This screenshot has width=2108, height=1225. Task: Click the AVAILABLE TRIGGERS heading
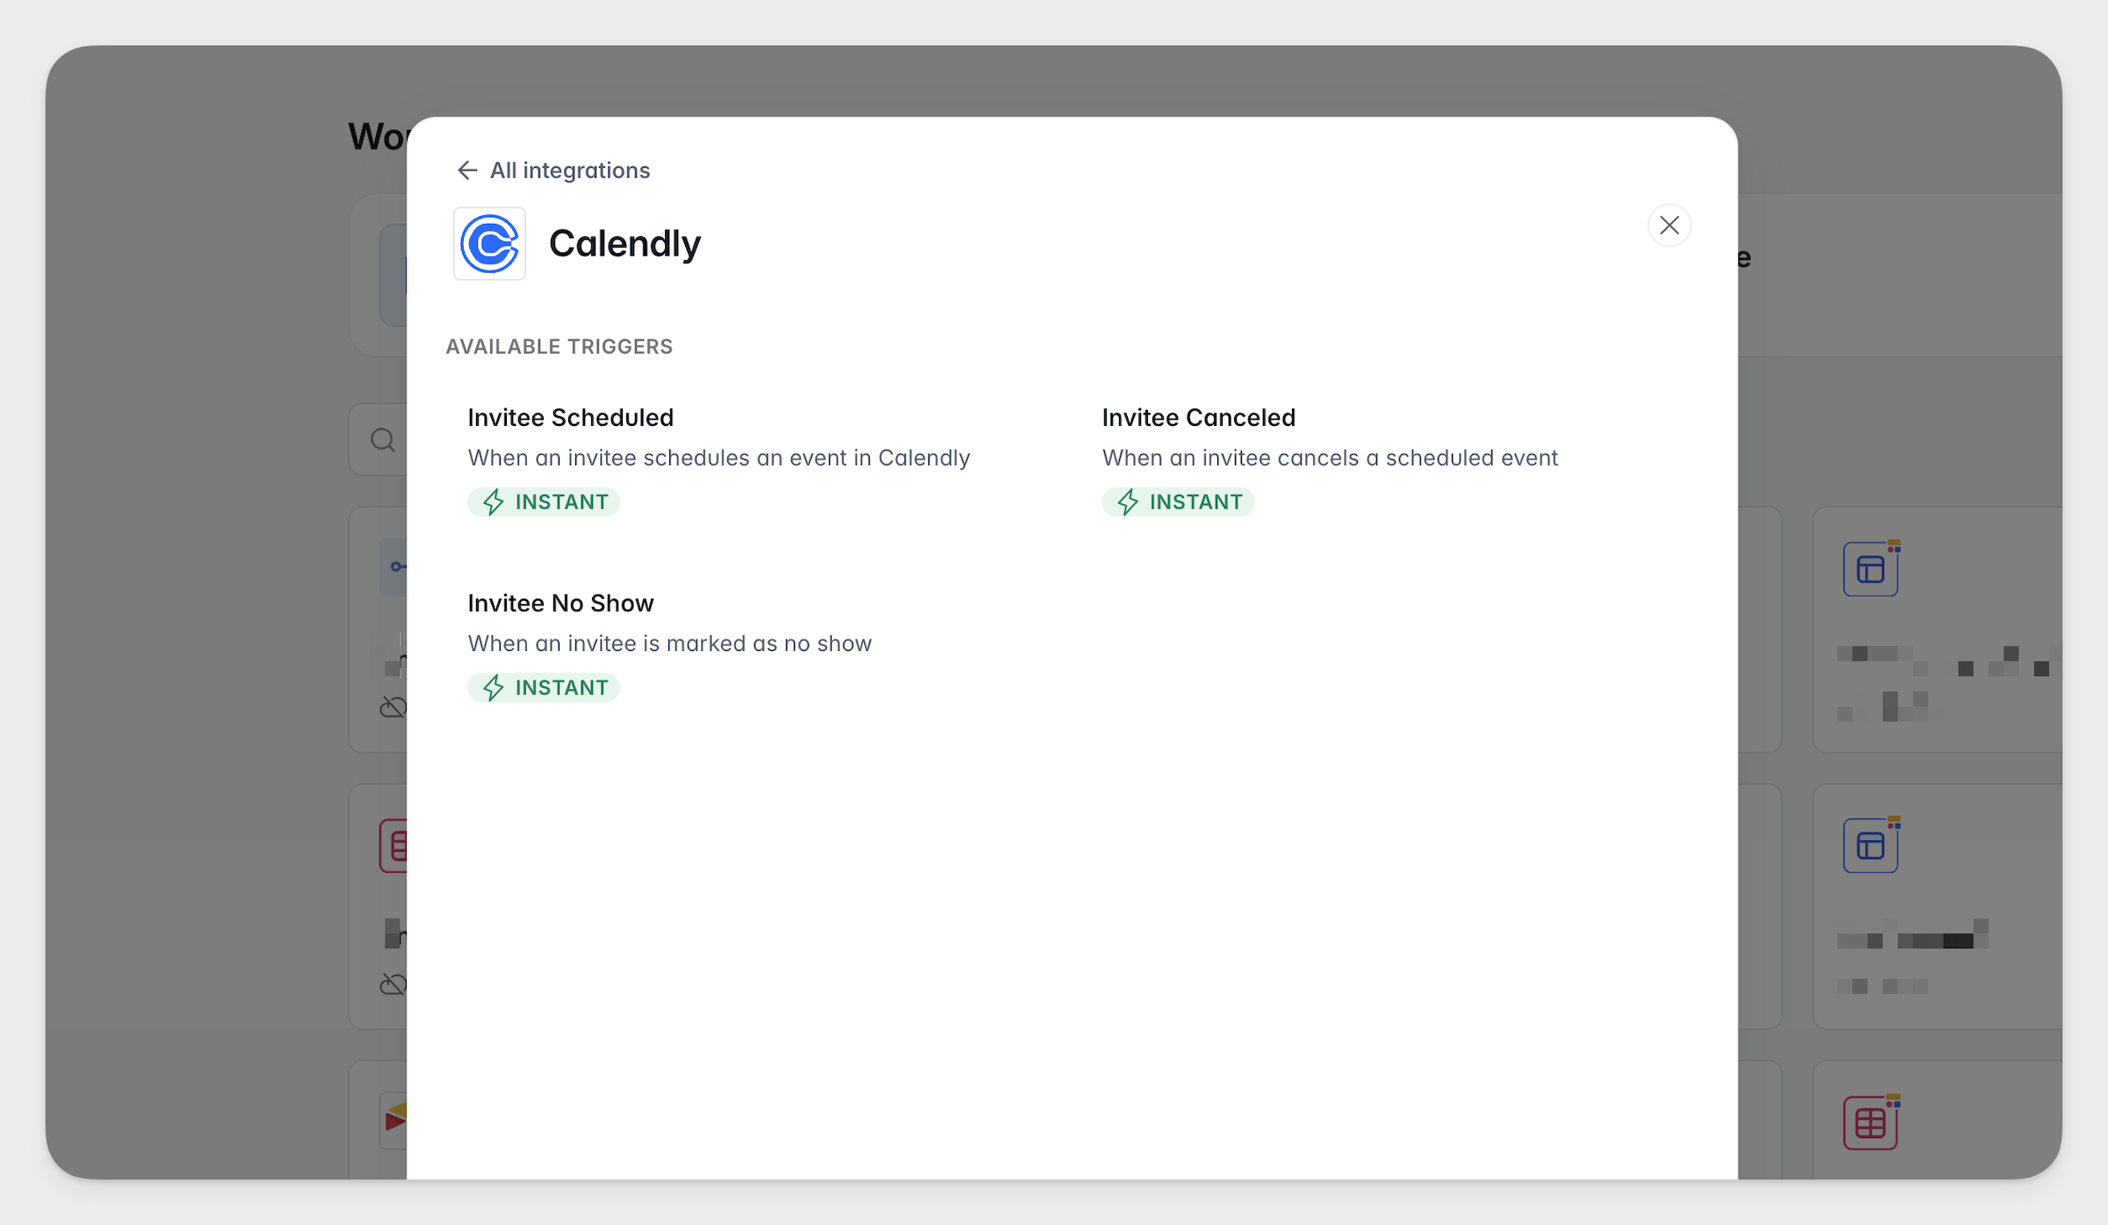click(559, 347)
